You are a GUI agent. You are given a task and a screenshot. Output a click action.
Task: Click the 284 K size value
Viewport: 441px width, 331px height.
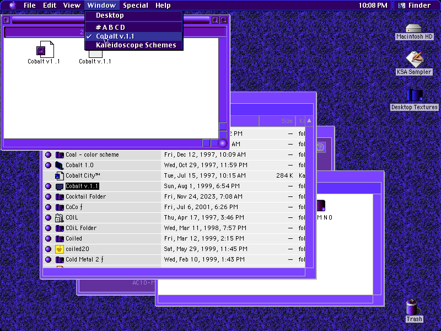[x=284, y=175]
